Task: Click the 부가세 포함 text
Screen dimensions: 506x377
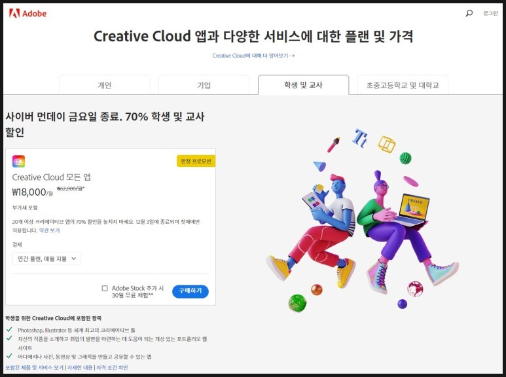Action: coord(25,207)
